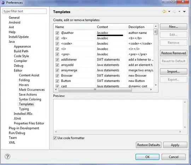
Task: Open the forward history dropdown arrow
Action: [x=179, y=12]
